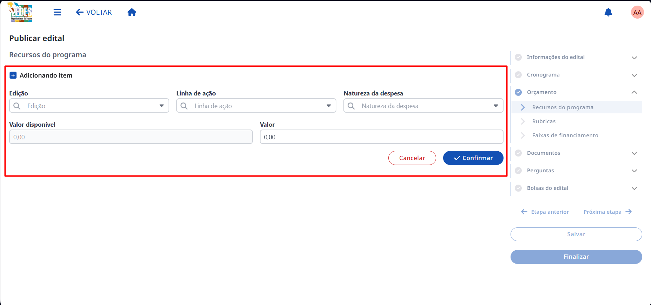This screenshot has height=305, width=651.
Task: Click search icon in Linha de ação field
Action: click(x=184, y=106)
